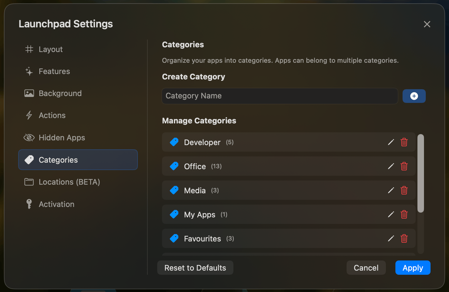Switch to the Categories section
The height and width of the screenshot is (292, 449).
[58, 160]
